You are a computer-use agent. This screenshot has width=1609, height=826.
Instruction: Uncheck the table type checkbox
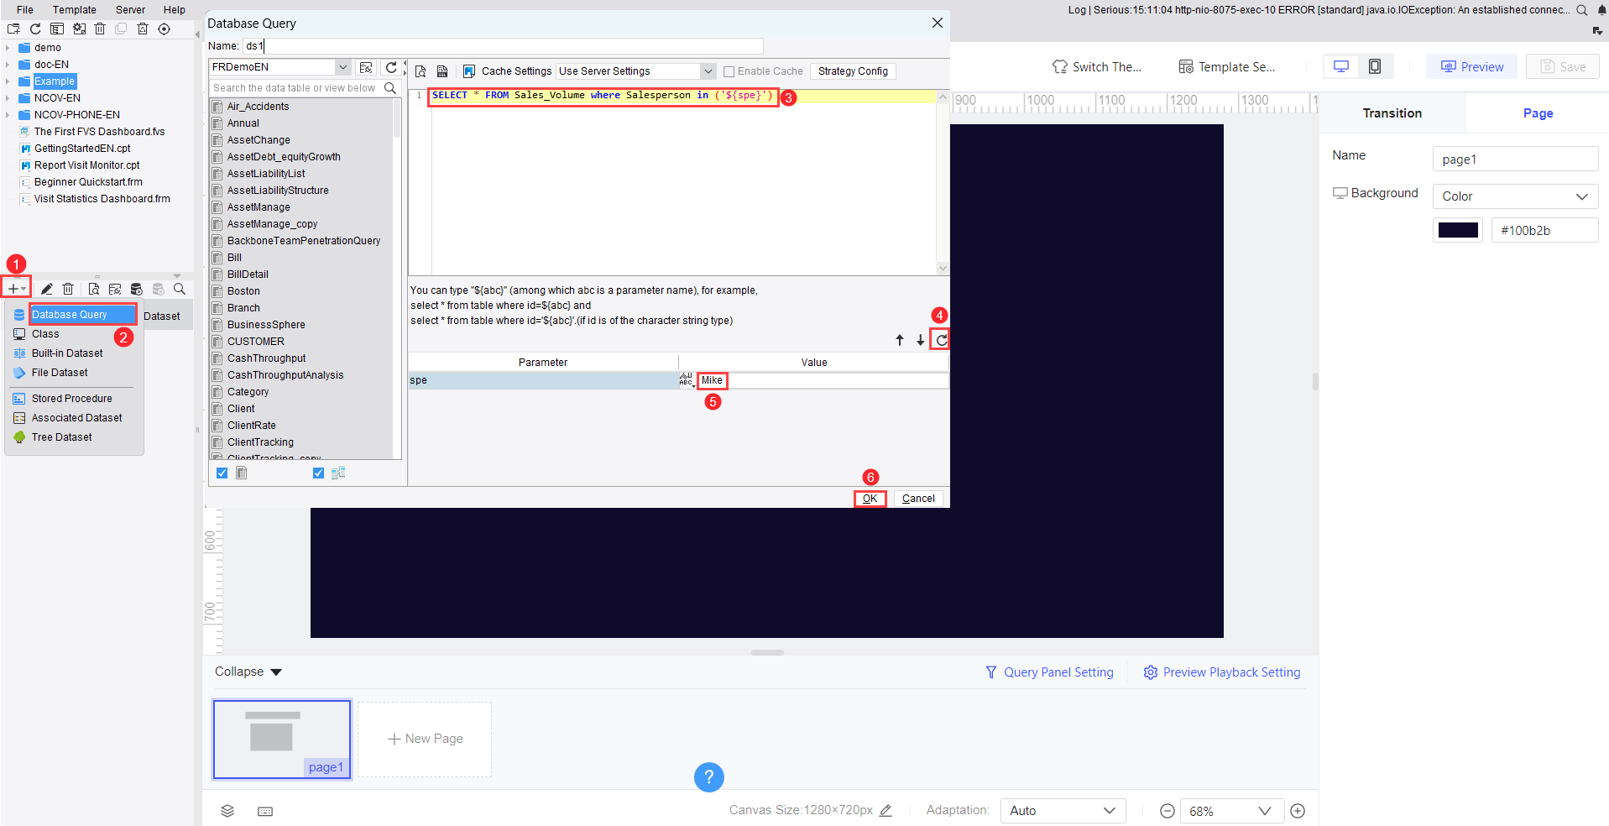(222, 473)
